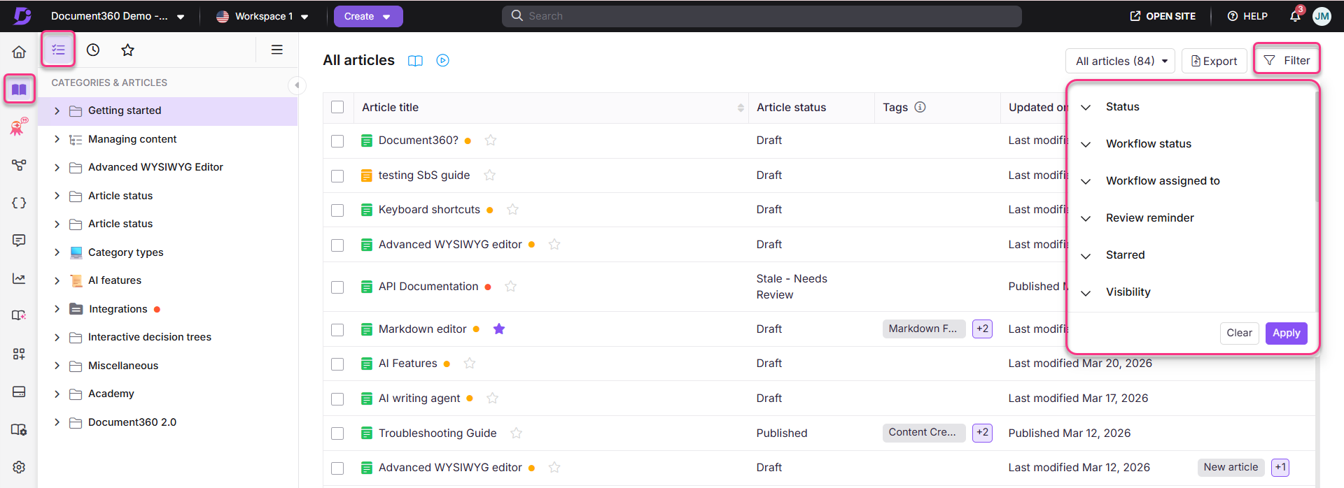Star the Troubleshooting Guide article
The height and width of the screenshot is (488, 1344).
516,433
